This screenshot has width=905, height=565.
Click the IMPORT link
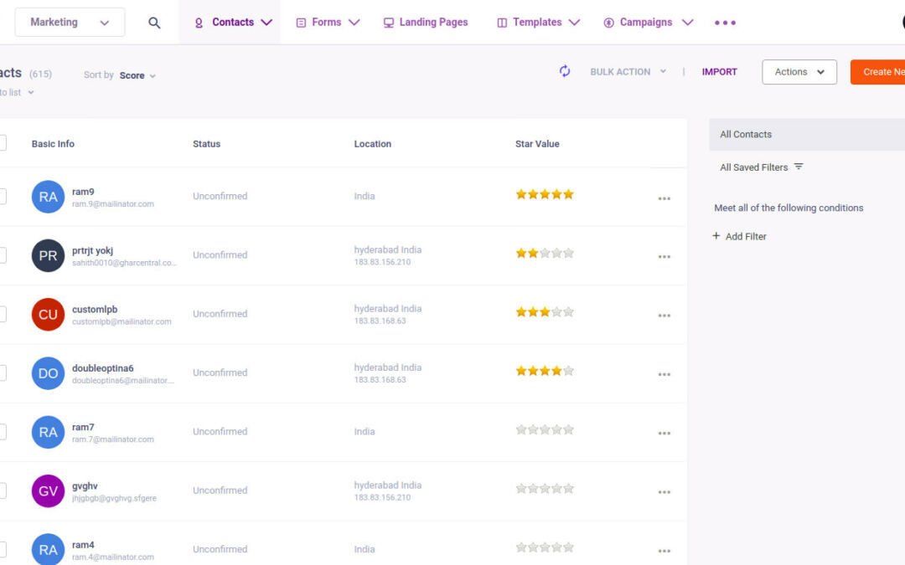(x=719, y=72)
